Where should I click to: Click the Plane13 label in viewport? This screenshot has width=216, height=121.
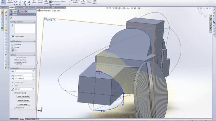[50, 20]
